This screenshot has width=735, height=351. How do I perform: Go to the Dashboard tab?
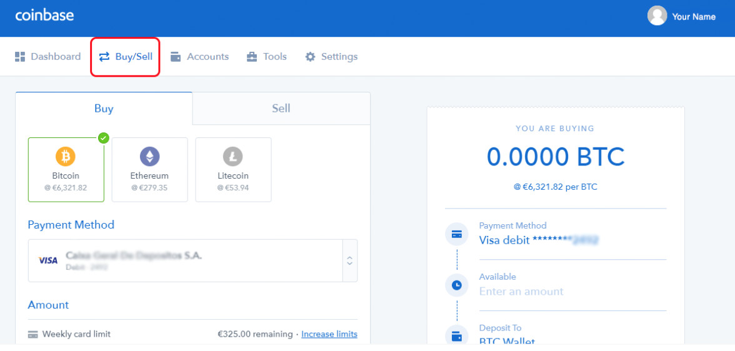(x=47, y=57)
